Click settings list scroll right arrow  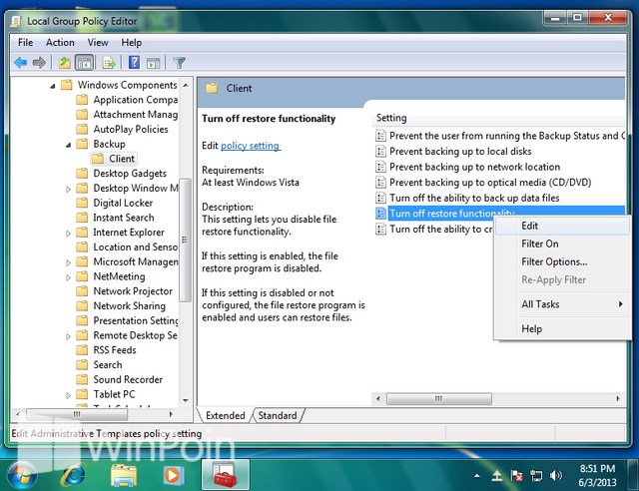tap(618, 398)
